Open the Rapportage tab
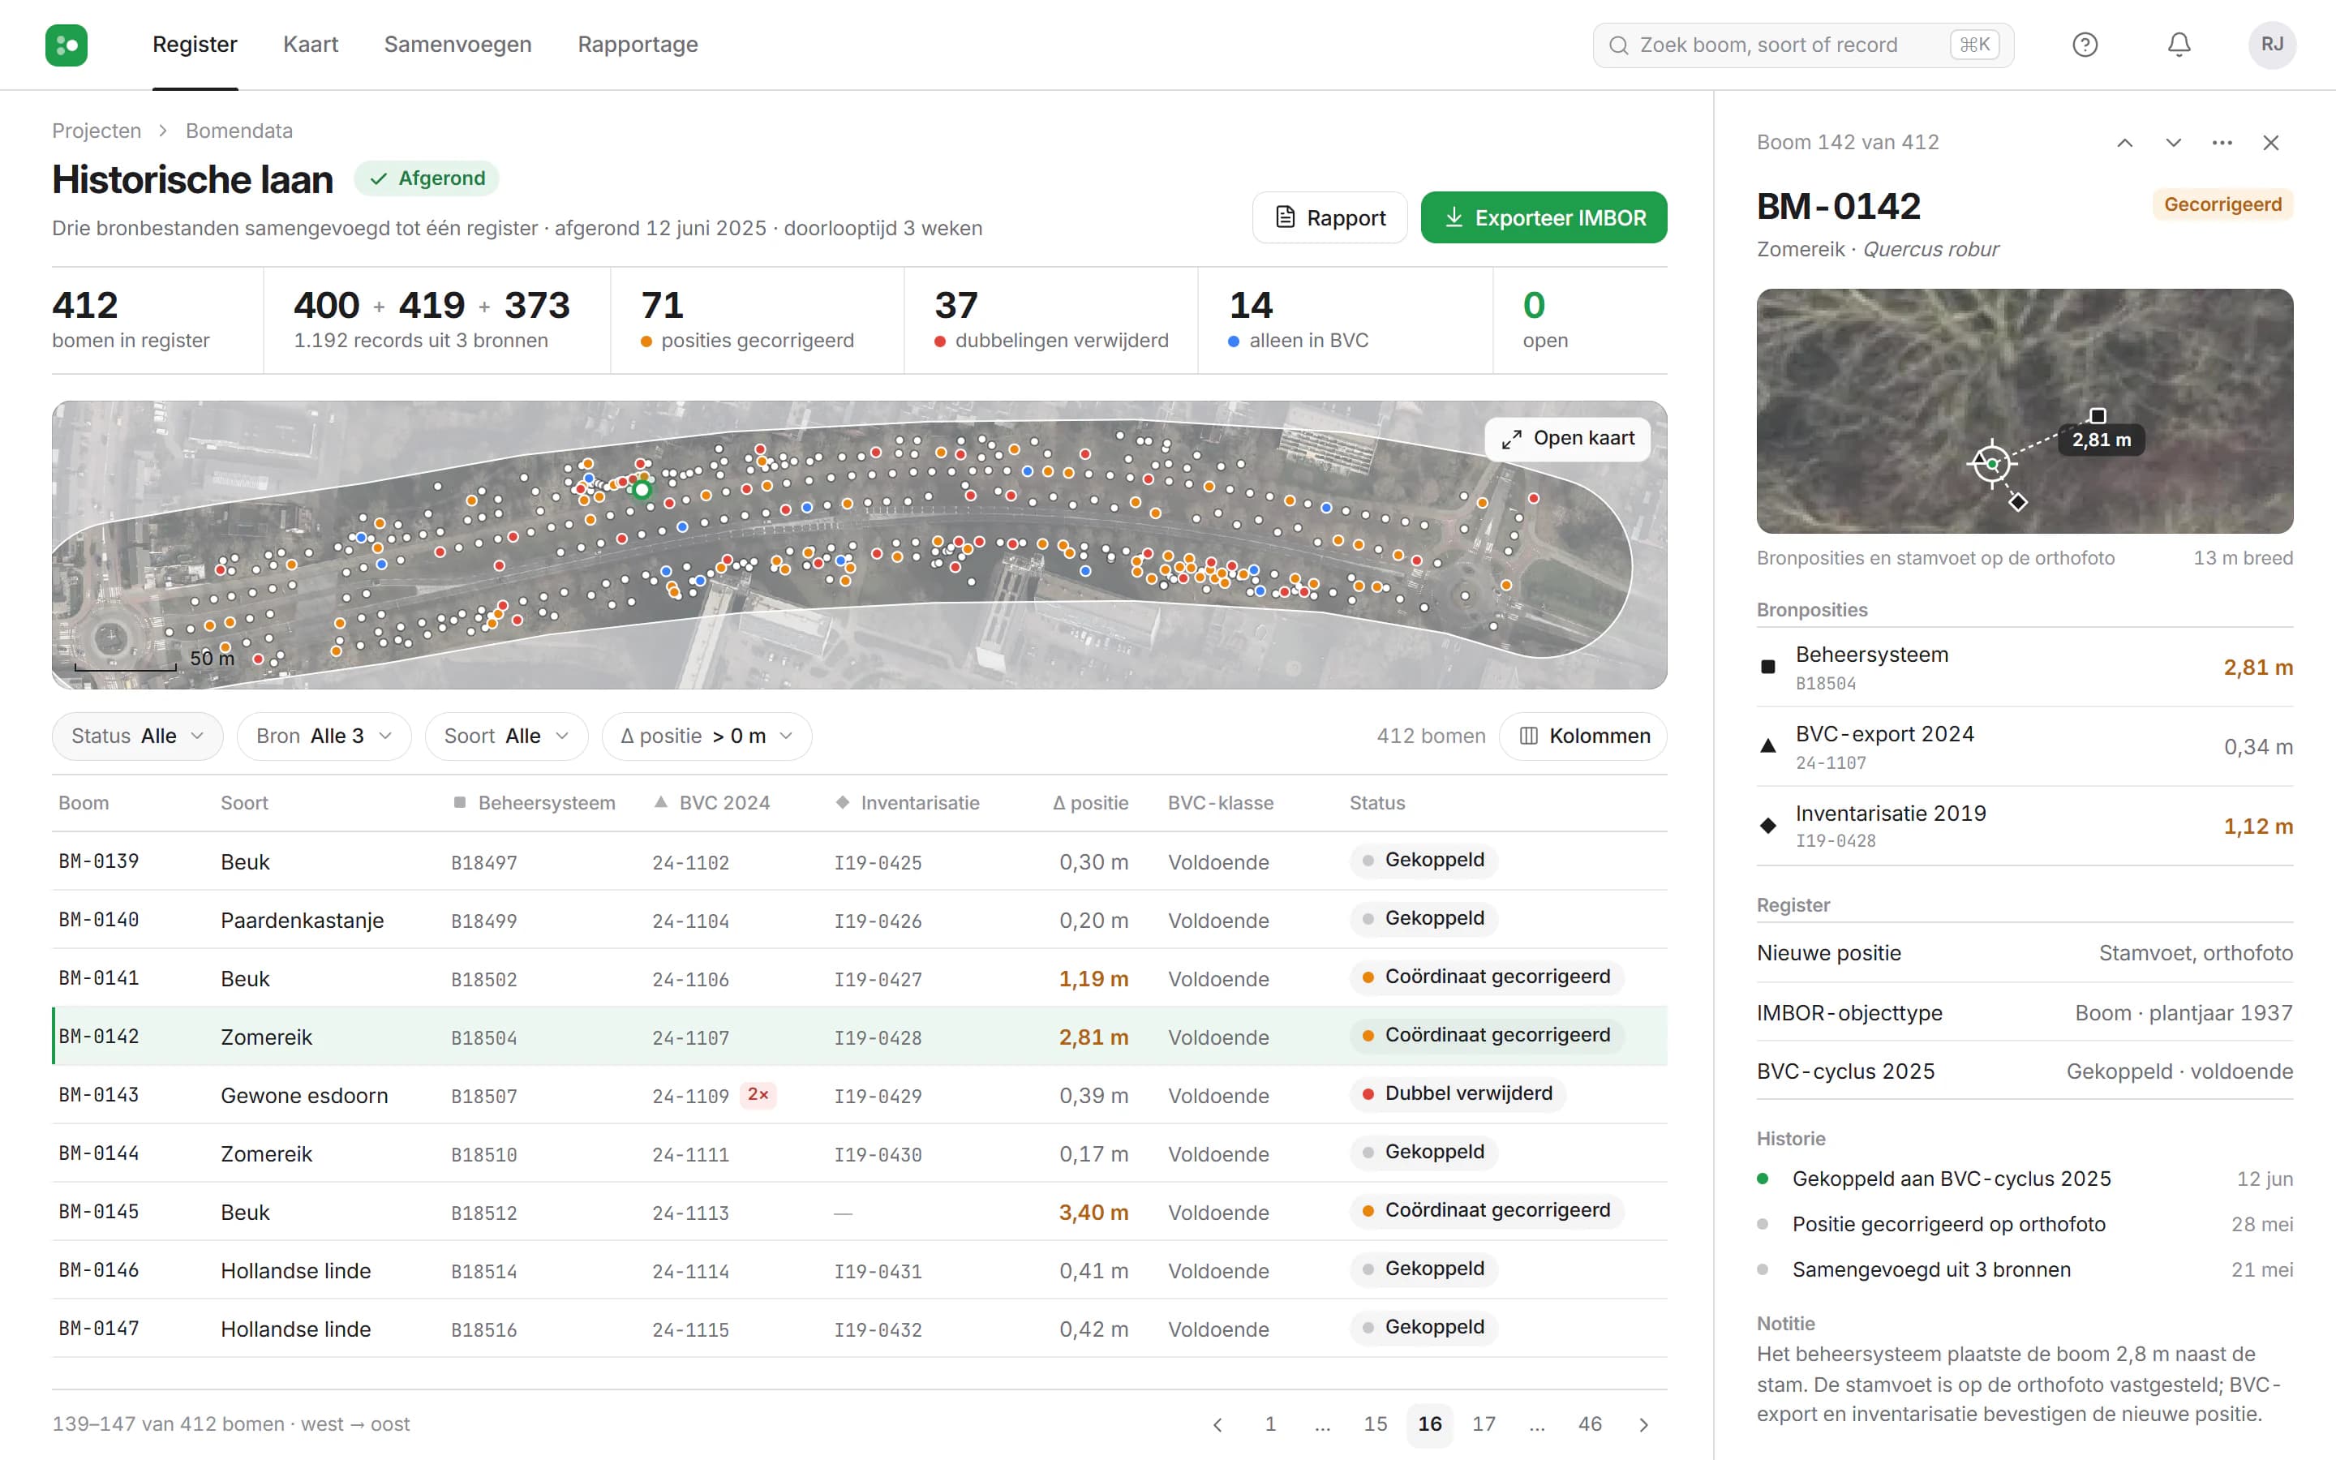2336x1460 pixels. [x=637, y=45]
